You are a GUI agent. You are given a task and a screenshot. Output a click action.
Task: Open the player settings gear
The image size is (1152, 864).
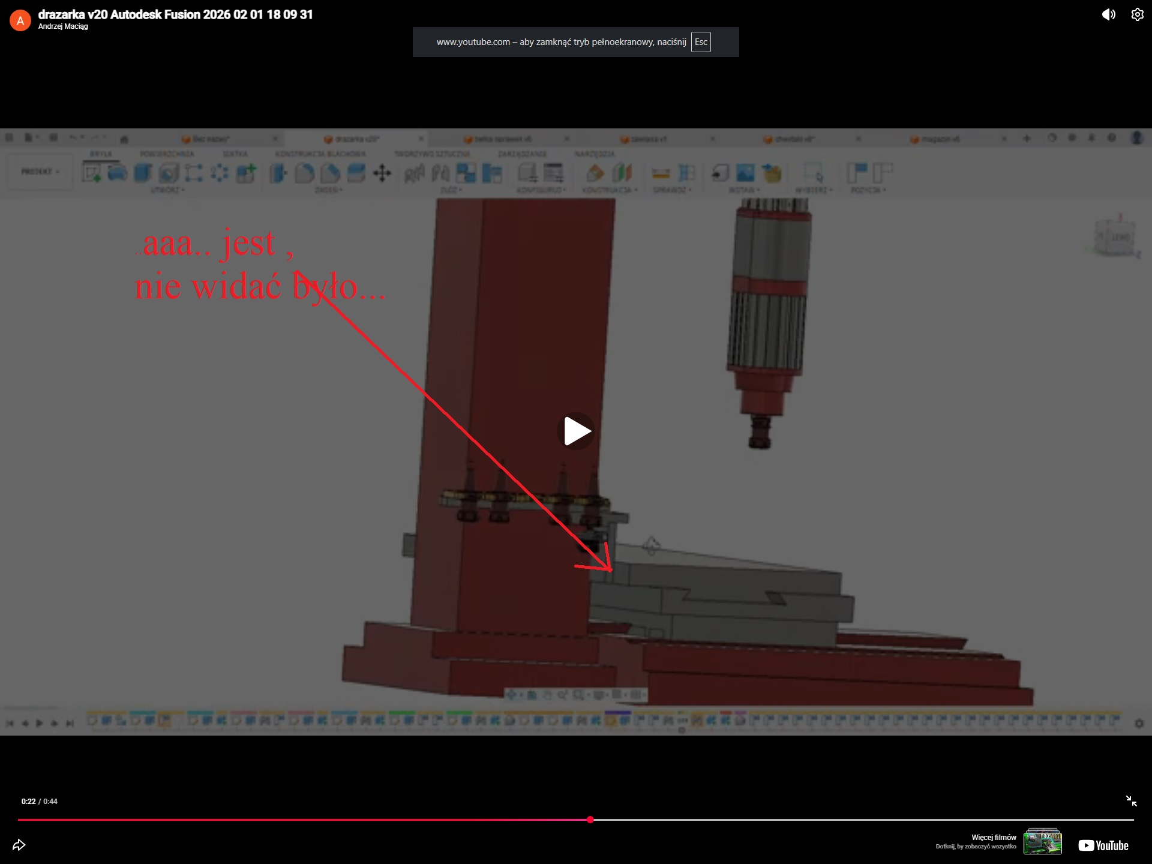tap(1137, 14)
